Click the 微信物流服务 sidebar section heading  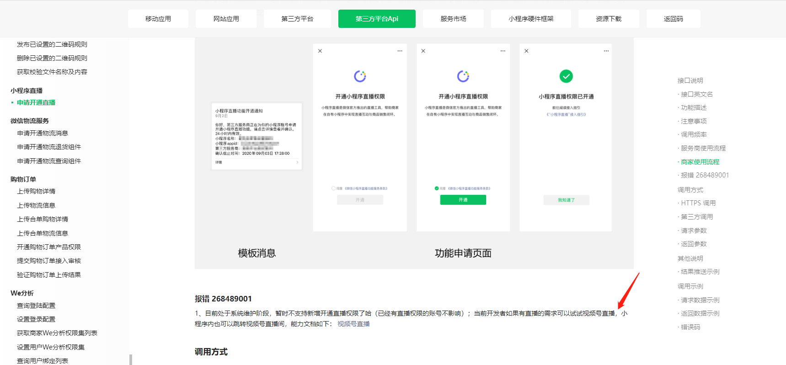point(30,121)
